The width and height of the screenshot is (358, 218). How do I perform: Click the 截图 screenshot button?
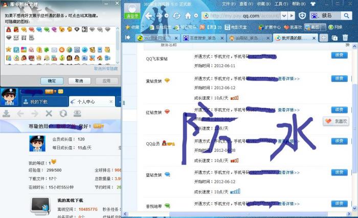coord(313,28)
